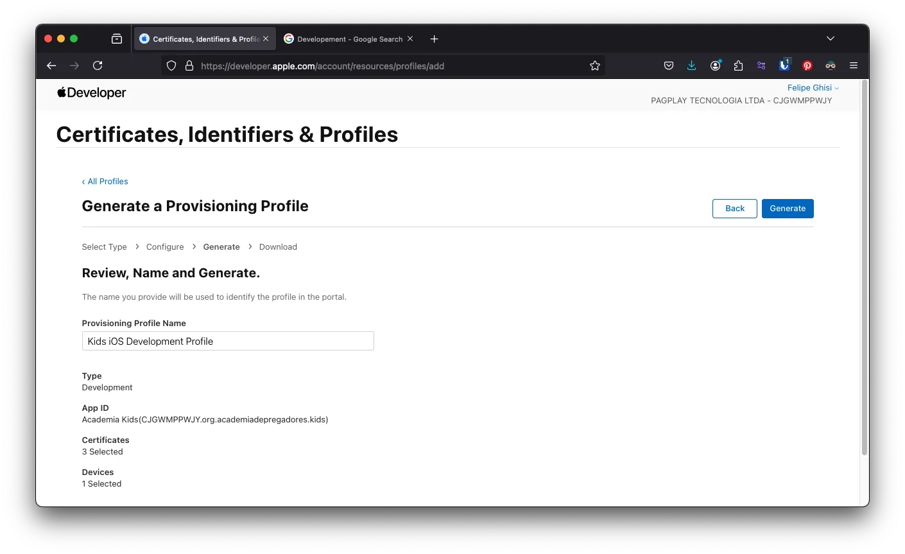Screen dimensions: 905x554
Task: Click the Apple Developer logo
Action: click(91, 92)
